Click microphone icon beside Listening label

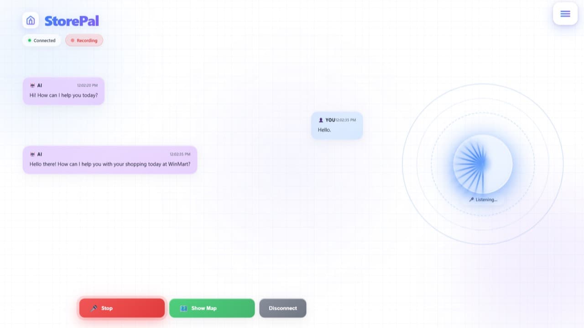point(471,200)
